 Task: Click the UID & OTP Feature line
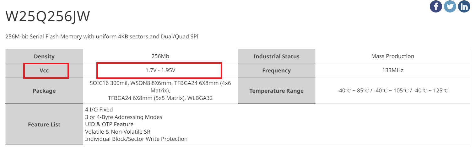click(x=109, y=124)
